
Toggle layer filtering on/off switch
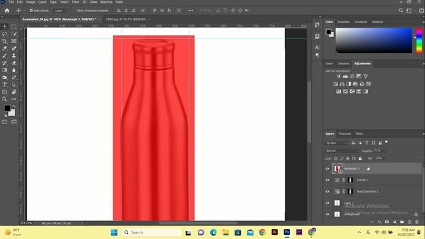pyautogui.click(x=386, y=142)
